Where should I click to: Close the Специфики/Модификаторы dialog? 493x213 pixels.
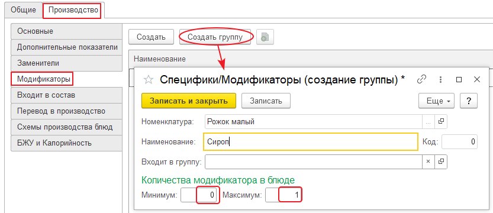476,79
